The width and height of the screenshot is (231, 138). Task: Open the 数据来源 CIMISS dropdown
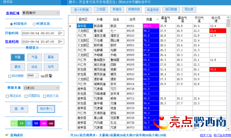pos(41,88)
